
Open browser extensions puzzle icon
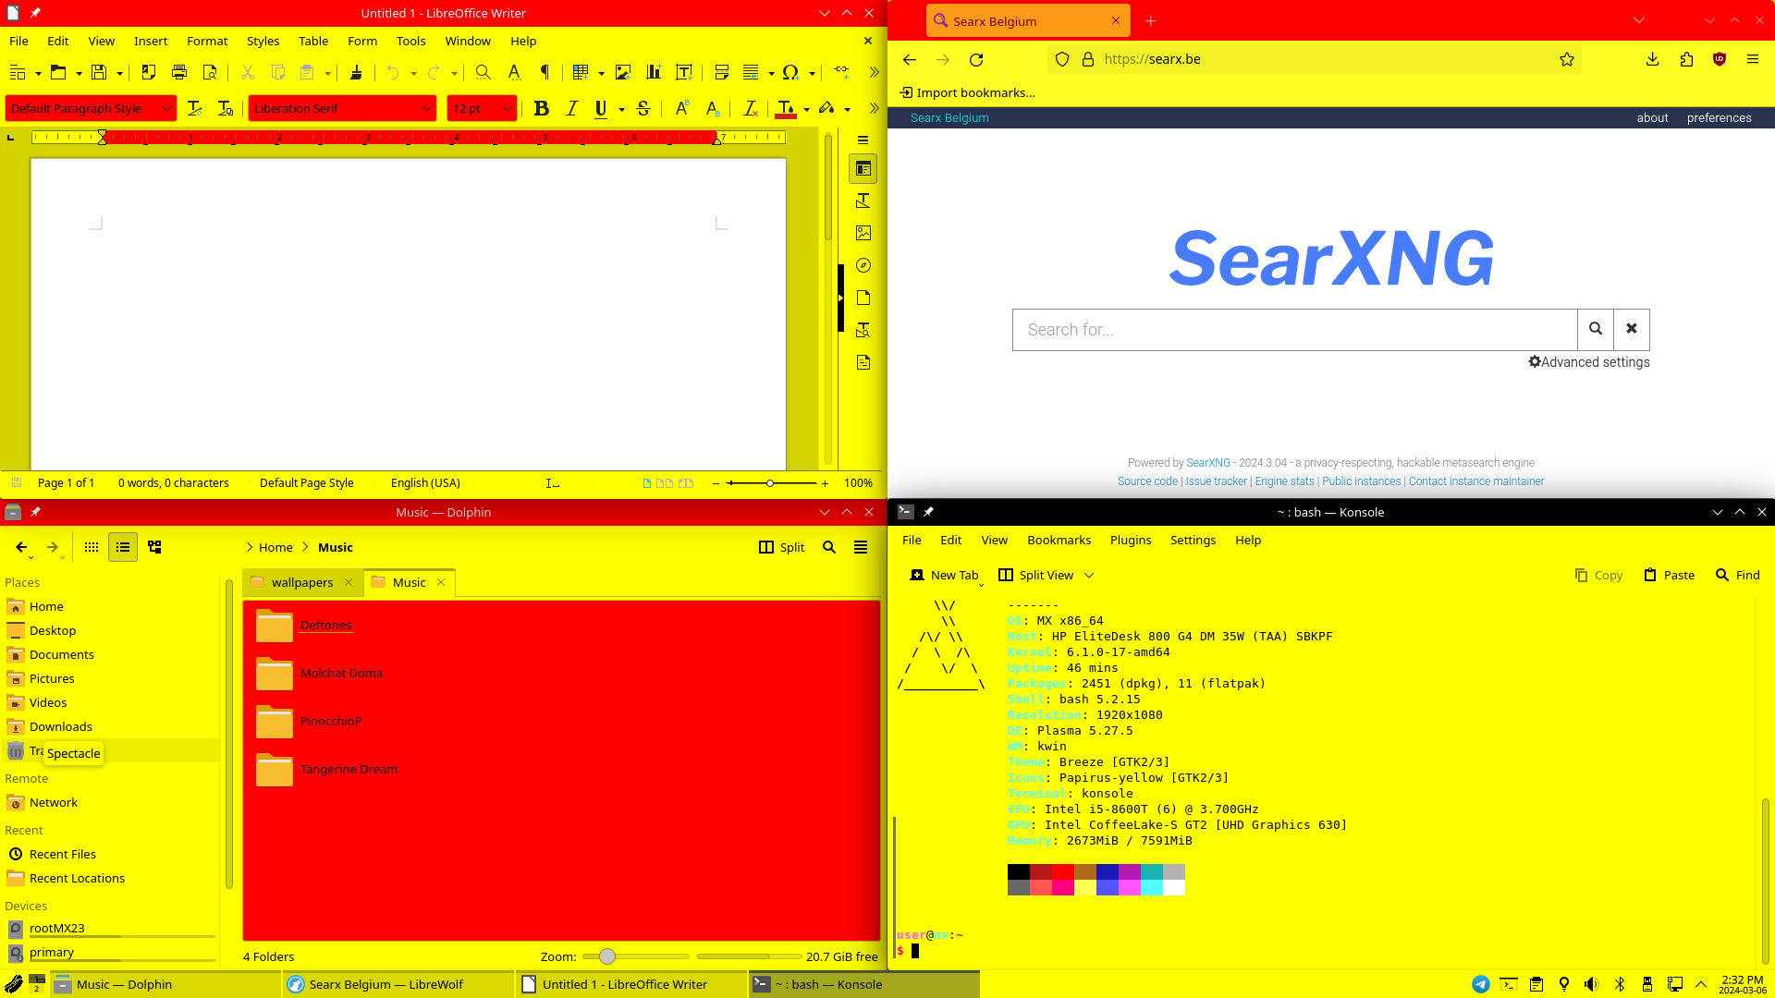coord(1686,59)
